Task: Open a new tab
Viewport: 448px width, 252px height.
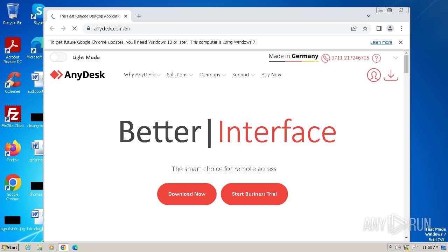Action: [139, 16]
